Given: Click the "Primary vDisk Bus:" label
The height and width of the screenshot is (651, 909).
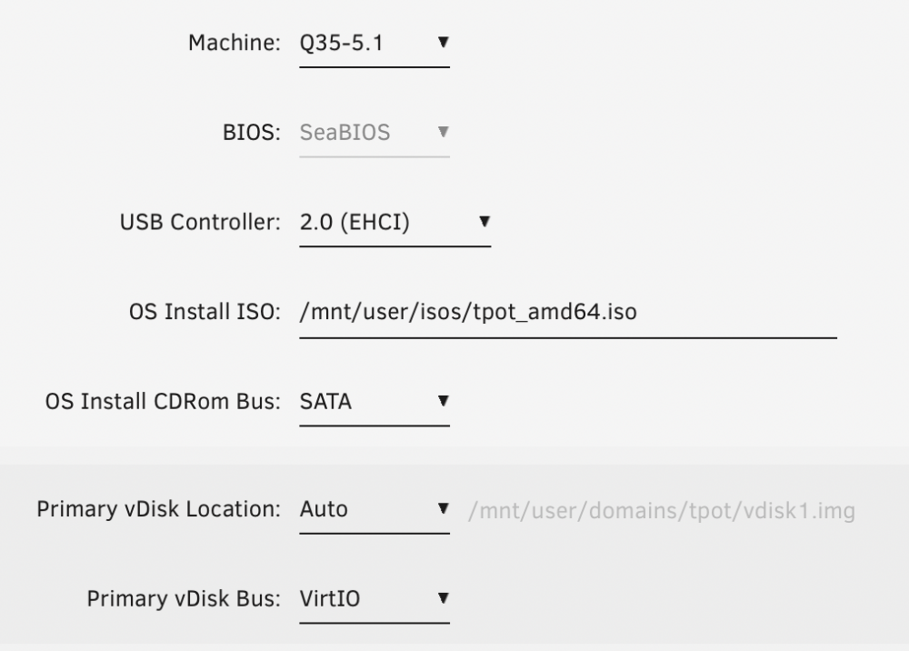Looking at the screenshot, I should point(184,599).
